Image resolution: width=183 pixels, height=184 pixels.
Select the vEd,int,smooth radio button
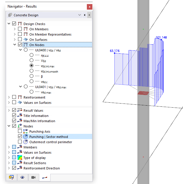pos(31,71)
